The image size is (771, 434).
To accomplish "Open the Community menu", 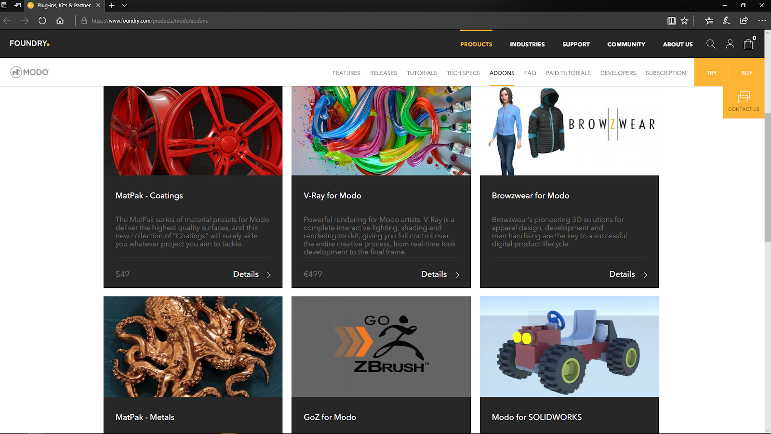I will coord(626,44).
